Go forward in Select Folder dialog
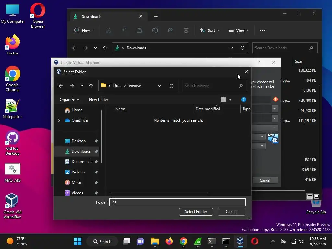The height and width of the screenshot is (249, 332). click(72, 86)
